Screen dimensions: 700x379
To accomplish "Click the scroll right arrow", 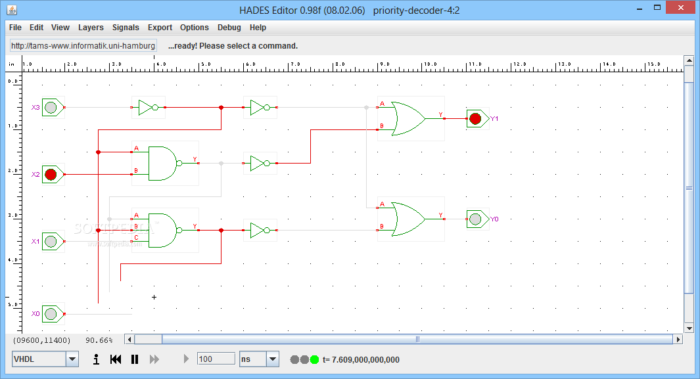I will click(678, 340).
